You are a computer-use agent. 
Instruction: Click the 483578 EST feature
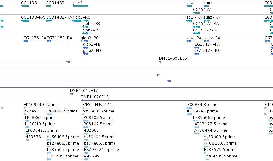click(x=27, y=140)
